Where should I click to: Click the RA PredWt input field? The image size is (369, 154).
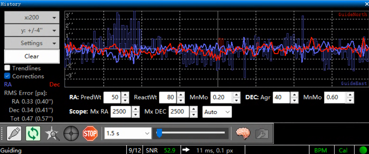tap(112, 98)
